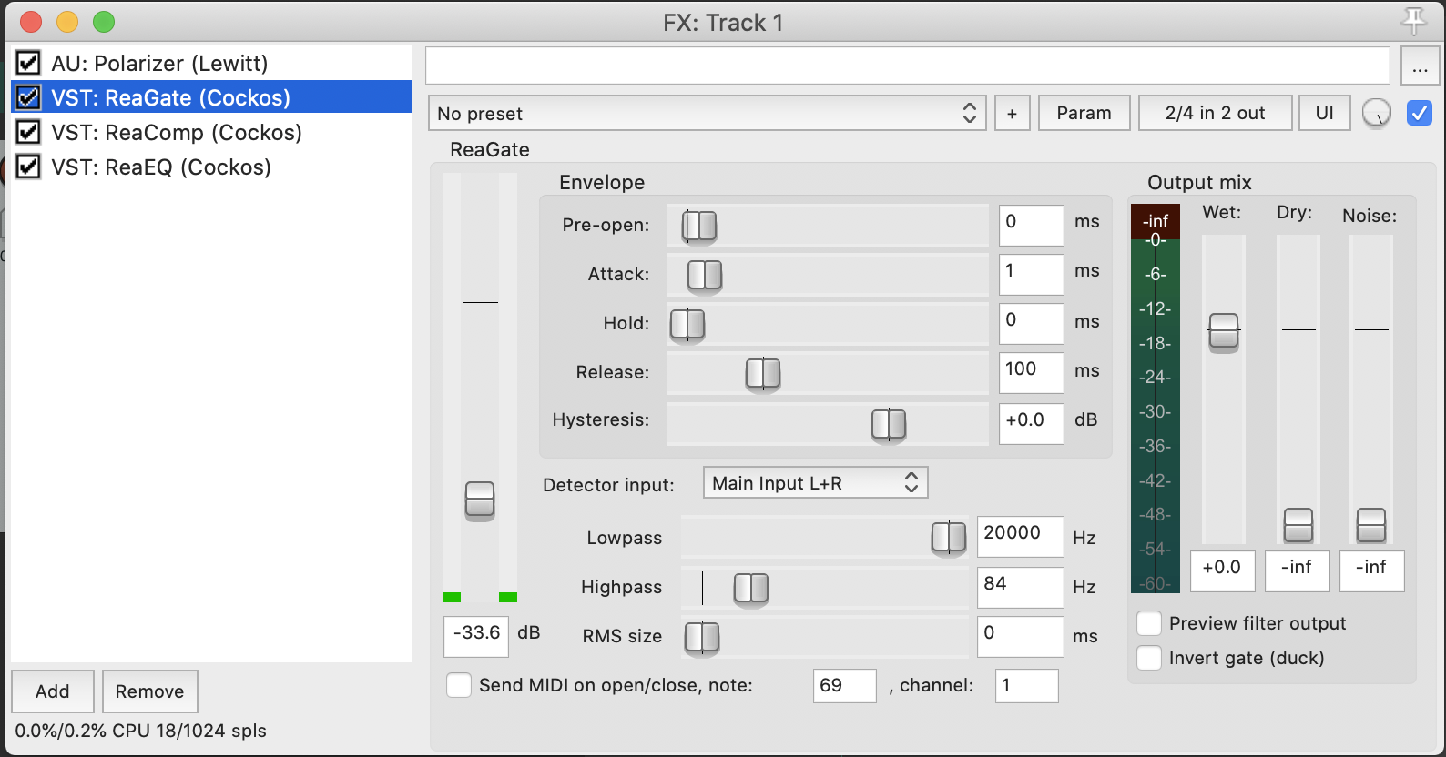Pin the FX window on top
The width and height of the screenshot is (1446, 757).
coord(1413,21)
